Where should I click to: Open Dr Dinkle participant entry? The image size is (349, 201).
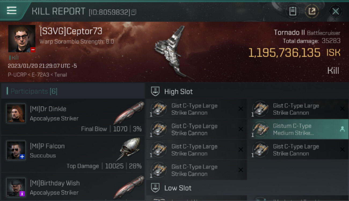click(x=73, y=117)
